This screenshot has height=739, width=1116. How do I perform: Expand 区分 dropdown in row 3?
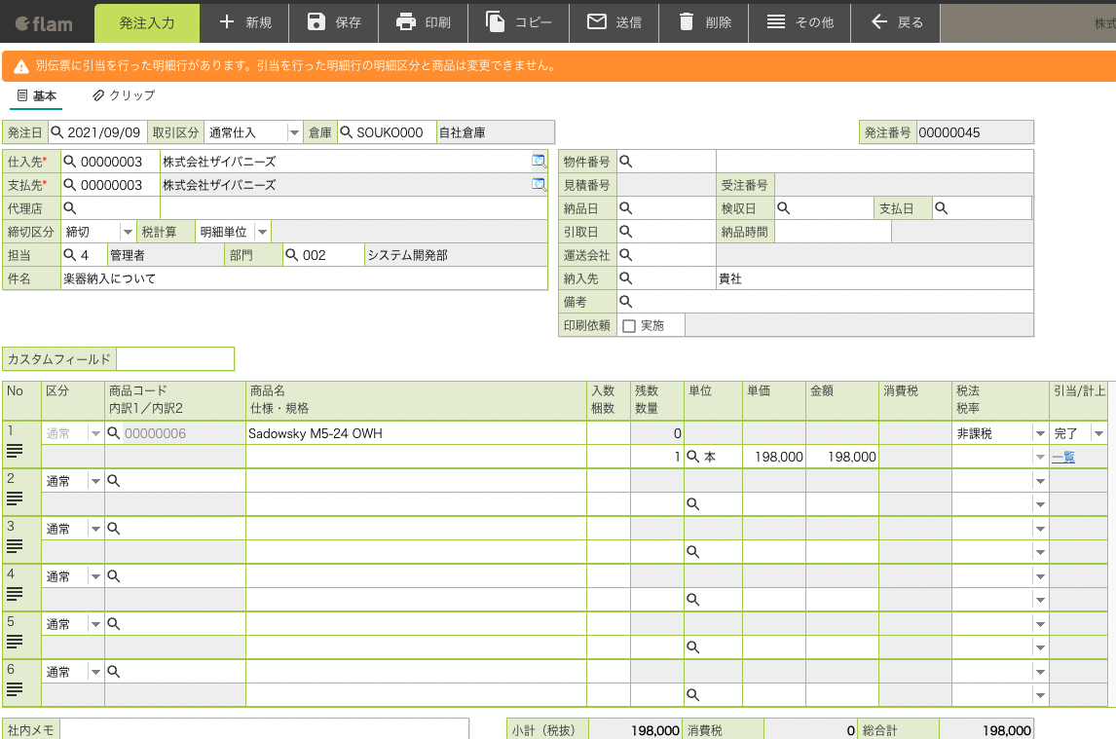[95, 529]
